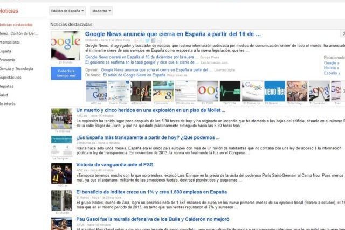
Task: Open 'Un muerto y cinco heridos en una explosión' article
Action: [x=151, y=110]
